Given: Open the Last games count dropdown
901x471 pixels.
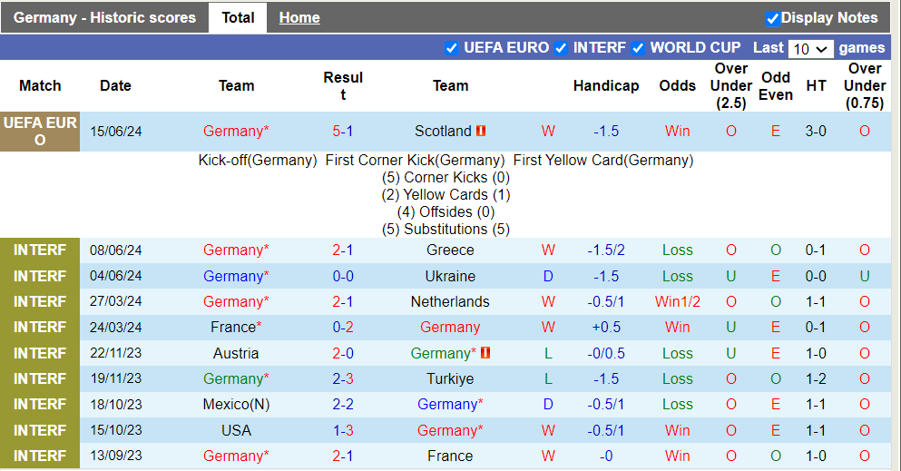Looking at the screenshot, I should (x=810, y=49).
